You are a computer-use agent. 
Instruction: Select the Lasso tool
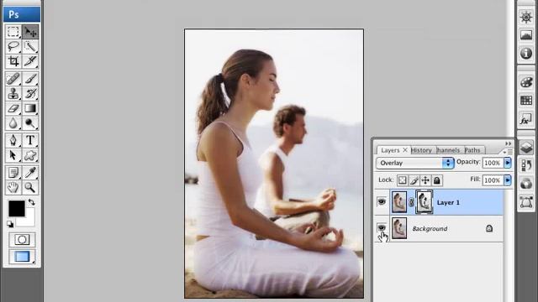(13, 47)
